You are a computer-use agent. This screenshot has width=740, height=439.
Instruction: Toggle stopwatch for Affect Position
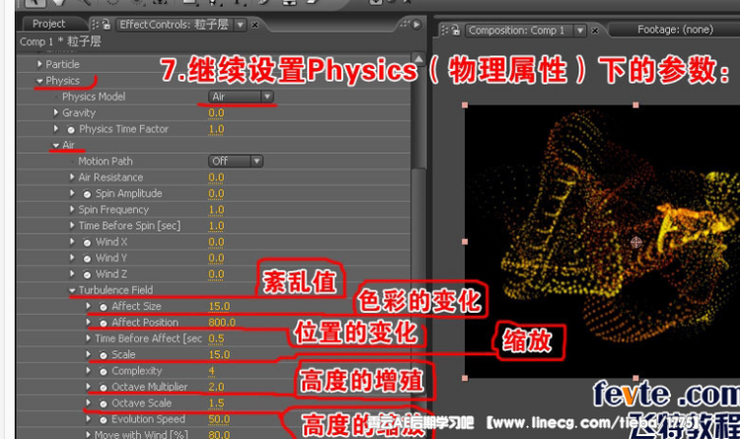(x=104, y=323)
